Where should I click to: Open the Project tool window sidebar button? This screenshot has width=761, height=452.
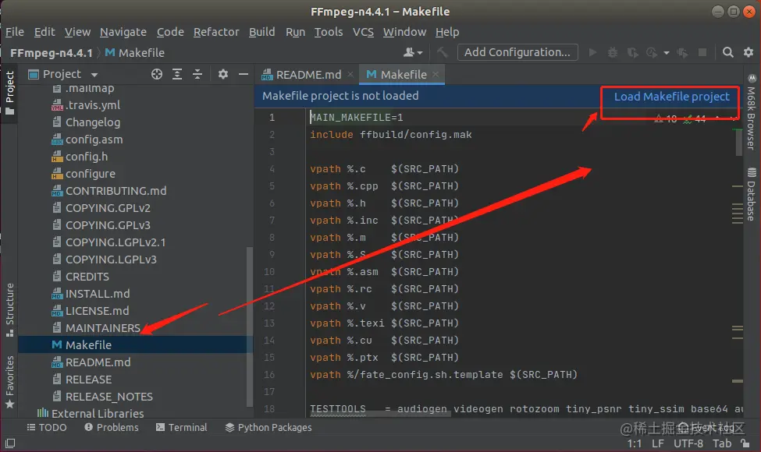coord(9,93)
